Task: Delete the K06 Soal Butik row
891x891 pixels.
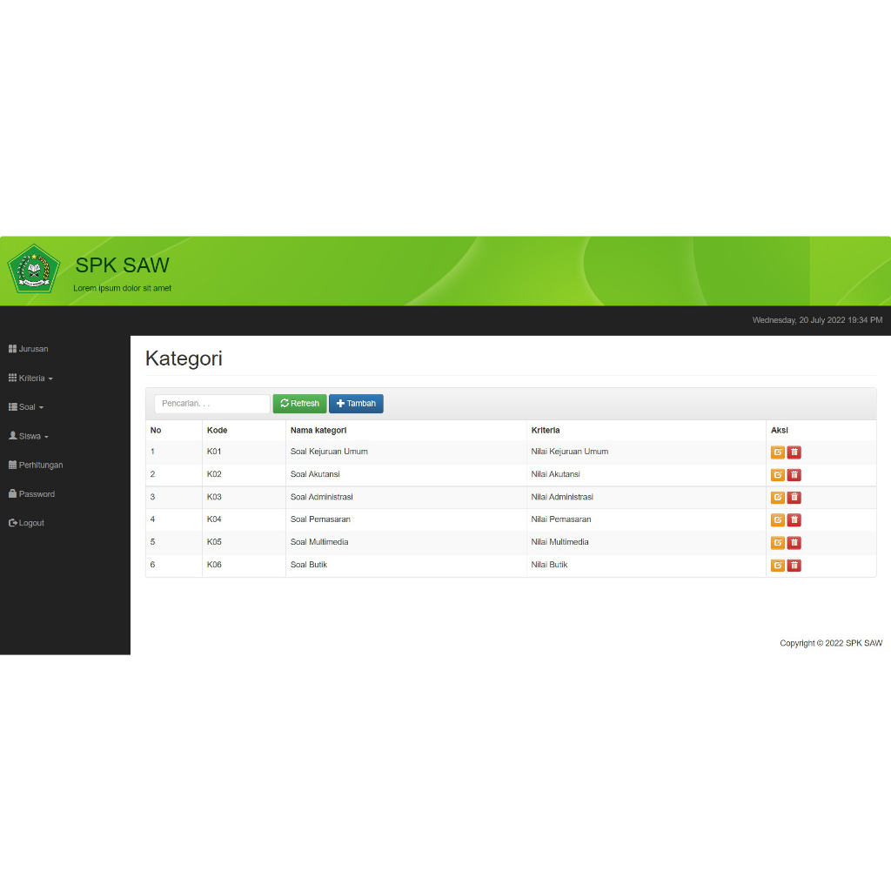Action: [794, 566]
